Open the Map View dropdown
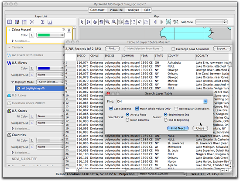Image resolution: width=240 pixels, height=181 pixels. 211,22
